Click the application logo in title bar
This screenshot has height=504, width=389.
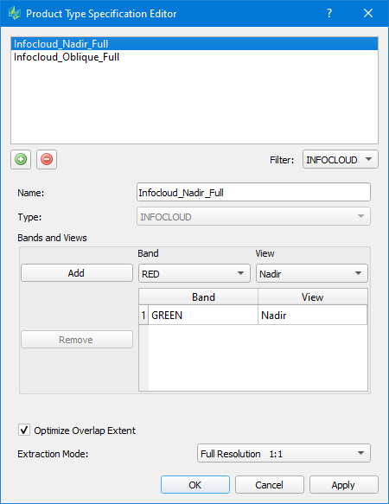click(15, 14)
